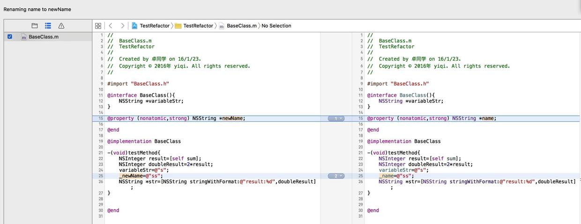Image resolution: width=581 pixels, height=224 pixels.
Task: Go back with the left arrow
Action: click(x=111, y=26)
